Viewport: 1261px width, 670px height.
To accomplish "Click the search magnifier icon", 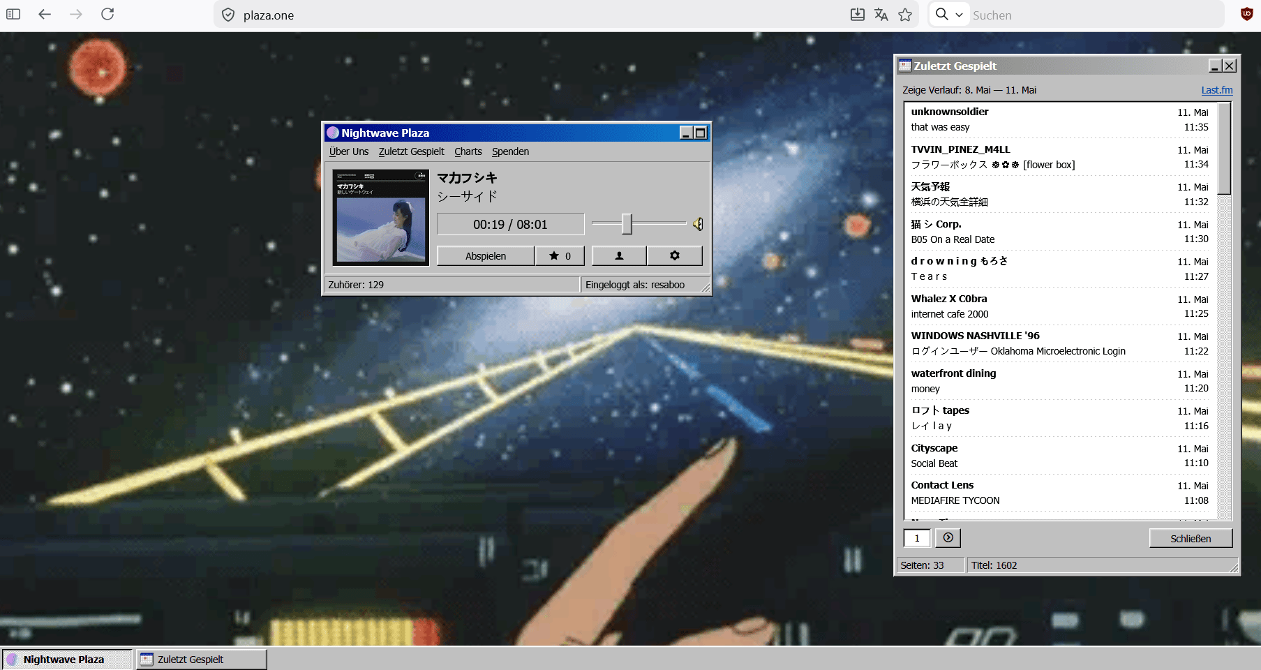I will click(942, 15).
